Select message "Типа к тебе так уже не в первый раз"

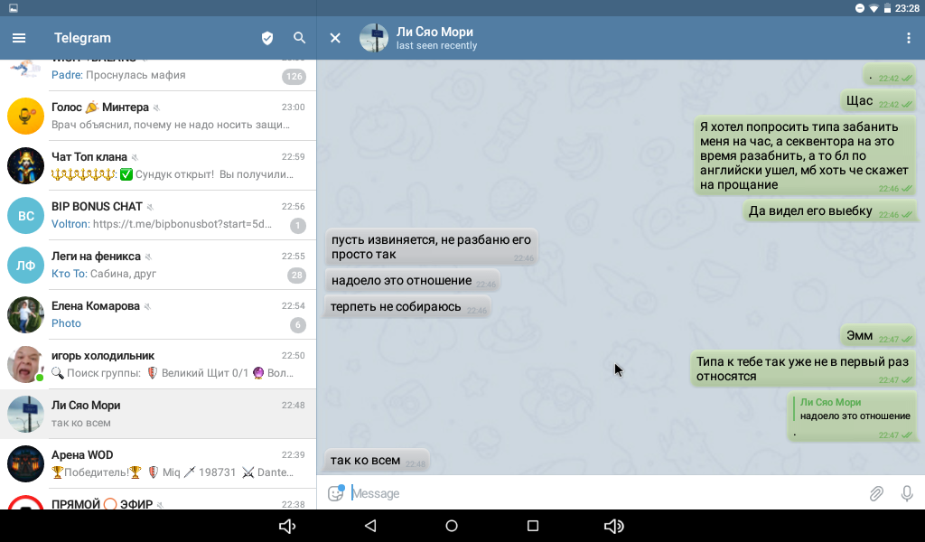pos(803,369)
